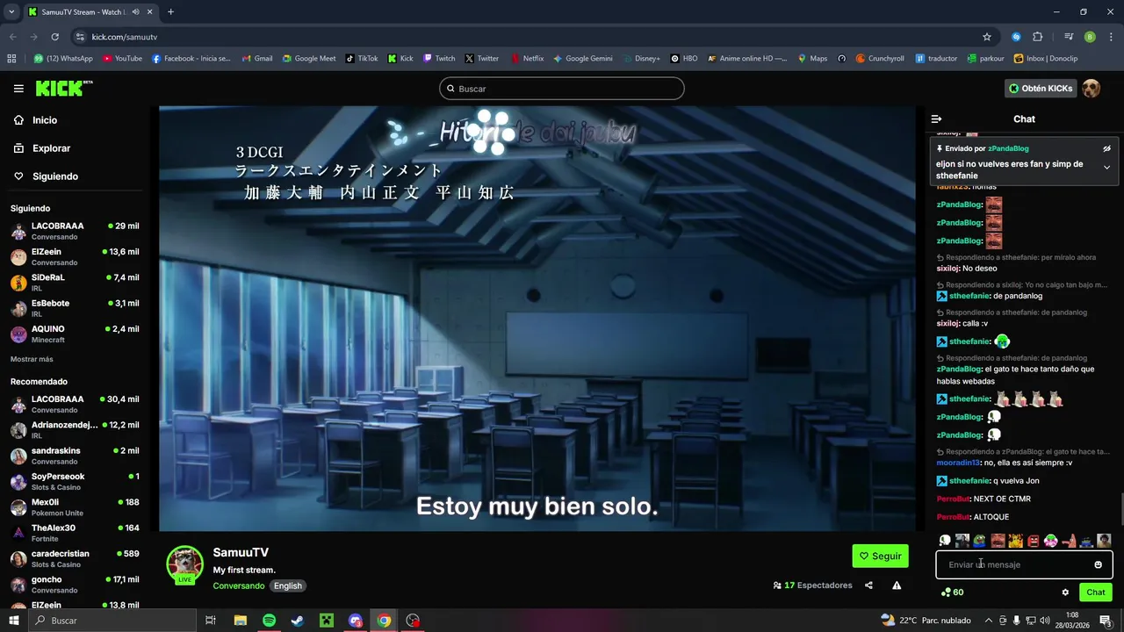Image resolution: width=1124 pixels, height=632 pixels.
Task: Click Obtén KICKs button
Action: 1041,89
